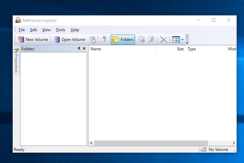244x163 pixels.
Task: Click the left arrow of horizontal scrollbar
Action: tap(91, 143)
